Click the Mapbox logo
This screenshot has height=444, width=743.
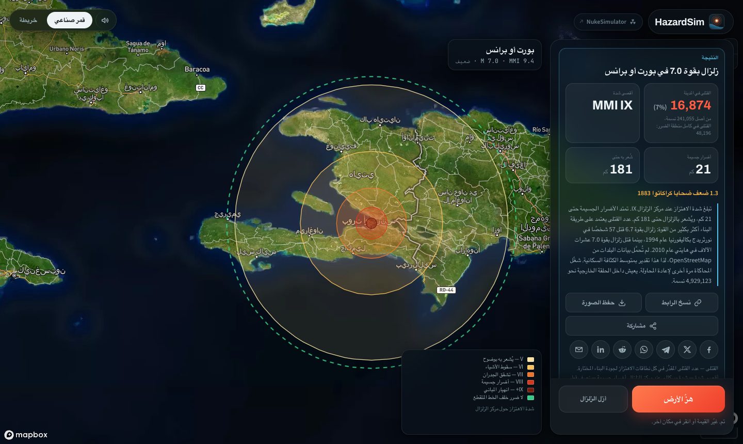pos(26,435)
